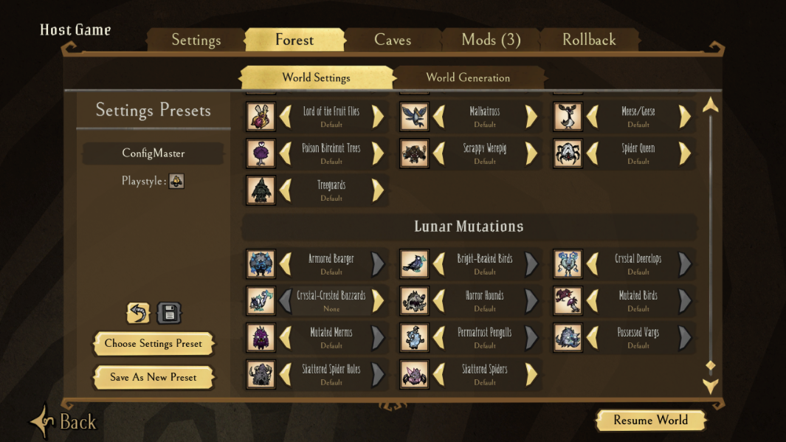Click the Treeguards portrait icon
This screenshot has width=786, height=442.
click(x=261, y=190)
